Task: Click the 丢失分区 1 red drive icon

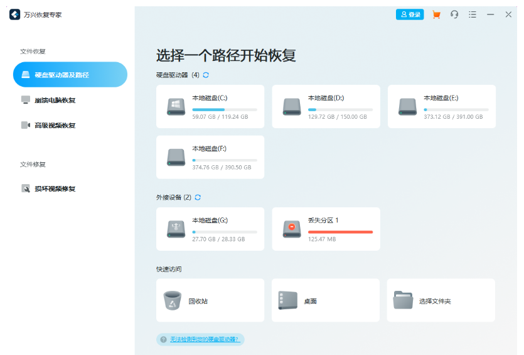Action: point(292,229)
